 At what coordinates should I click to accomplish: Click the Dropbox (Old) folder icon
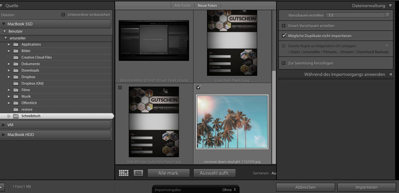click(x=16, y=83)
